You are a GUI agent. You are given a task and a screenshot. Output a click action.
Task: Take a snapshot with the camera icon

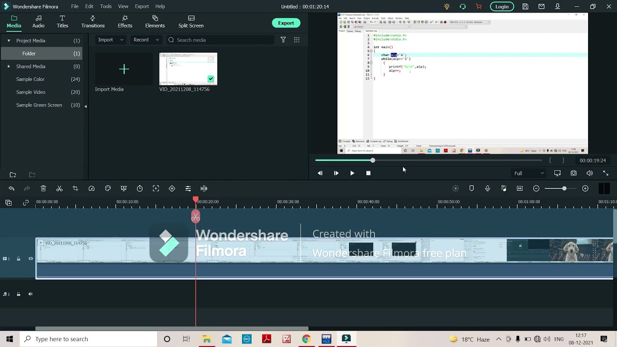point(574,173)
